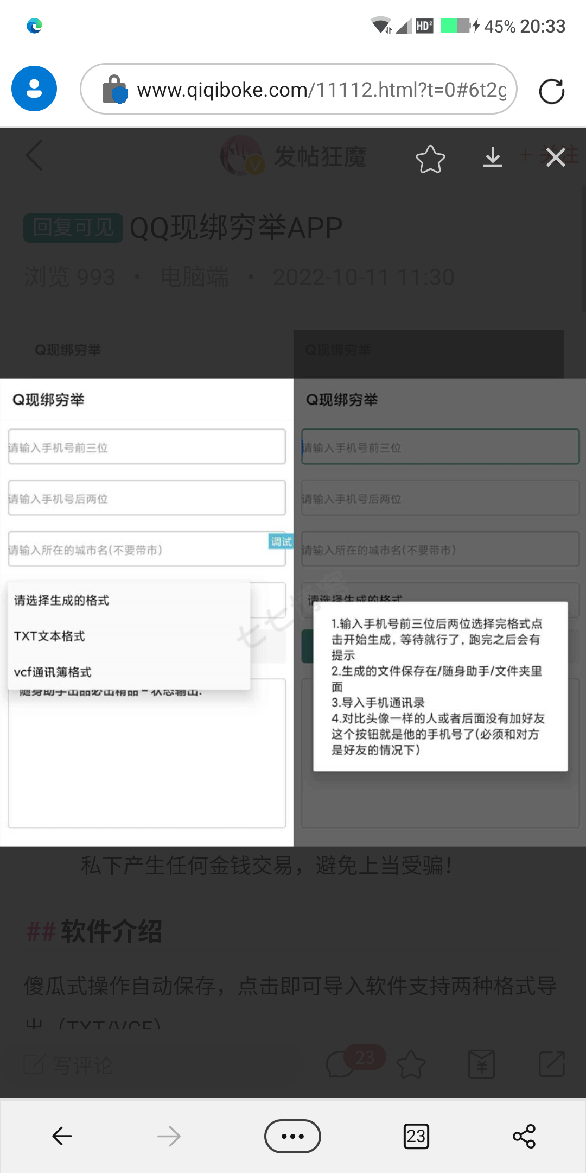Tap the right Q现绑穷举 app title
The image size is (586, 1173).
pos(342,400)
